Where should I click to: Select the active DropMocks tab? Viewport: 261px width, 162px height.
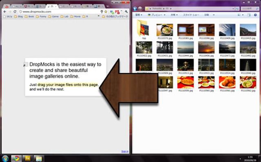tap(52, 6)
